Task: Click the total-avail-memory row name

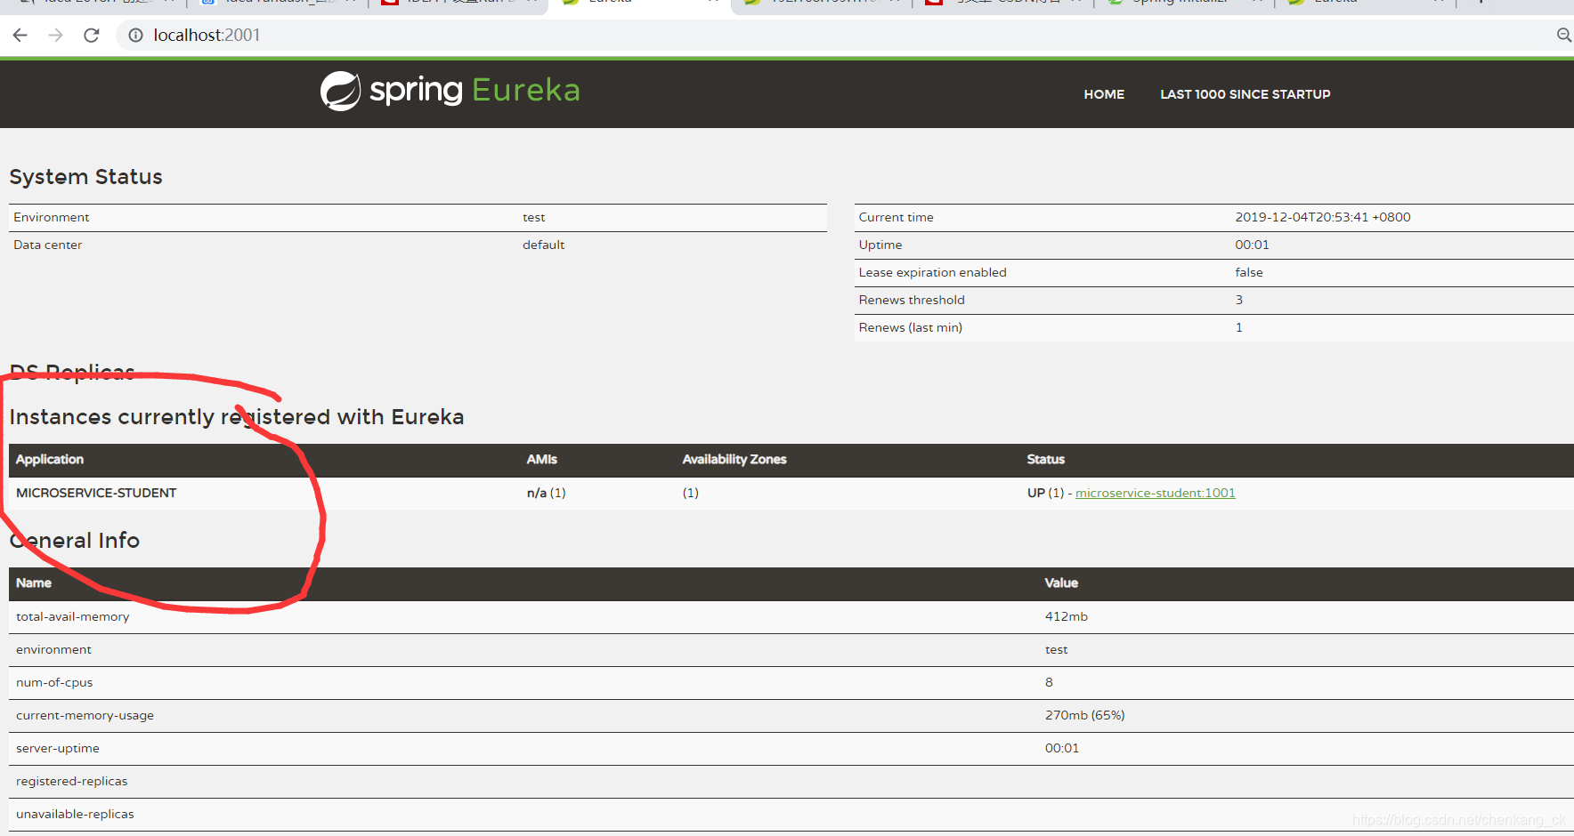Action: click(x=72, y=616)
